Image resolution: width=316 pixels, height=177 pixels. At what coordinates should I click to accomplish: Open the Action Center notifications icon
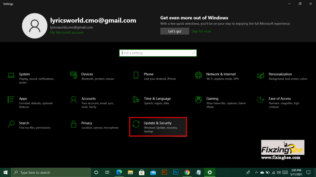(x=308, y=172)
